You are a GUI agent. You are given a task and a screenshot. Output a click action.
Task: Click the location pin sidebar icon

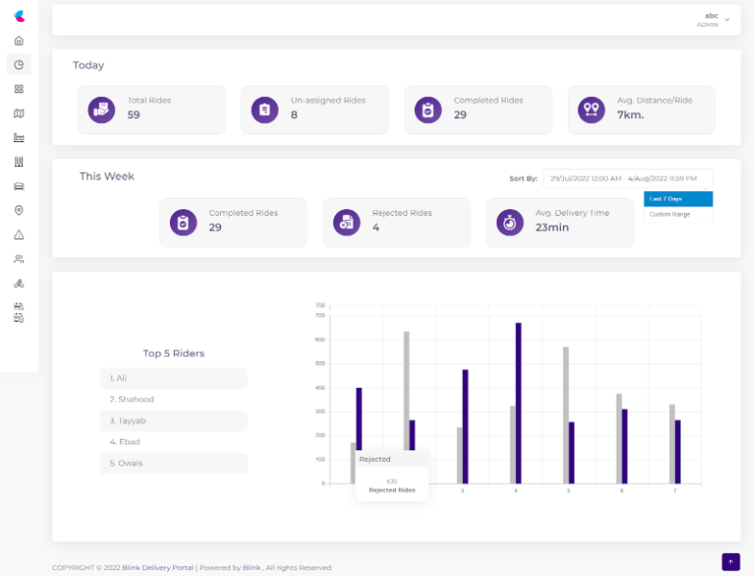(x=18, y=210)
